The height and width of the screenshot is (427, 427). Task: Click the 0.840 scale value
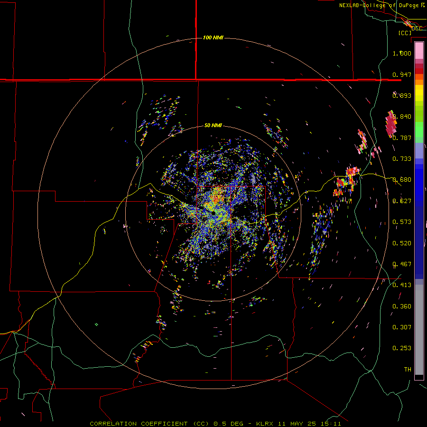(402, 117)
